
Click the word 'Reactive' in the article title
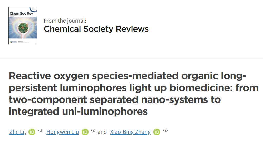(30, 76)
